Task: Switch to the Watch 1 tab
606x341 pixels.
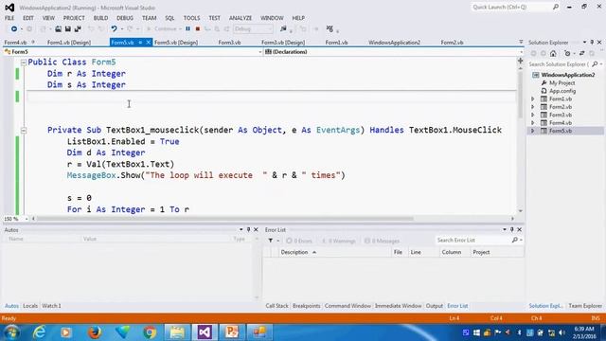Action: point(51,306)
